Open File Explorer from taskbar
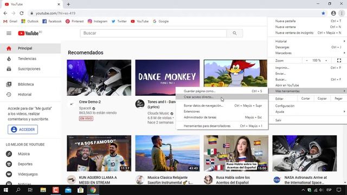The width and height of the screenshot is (347, 195). (43, 190)
